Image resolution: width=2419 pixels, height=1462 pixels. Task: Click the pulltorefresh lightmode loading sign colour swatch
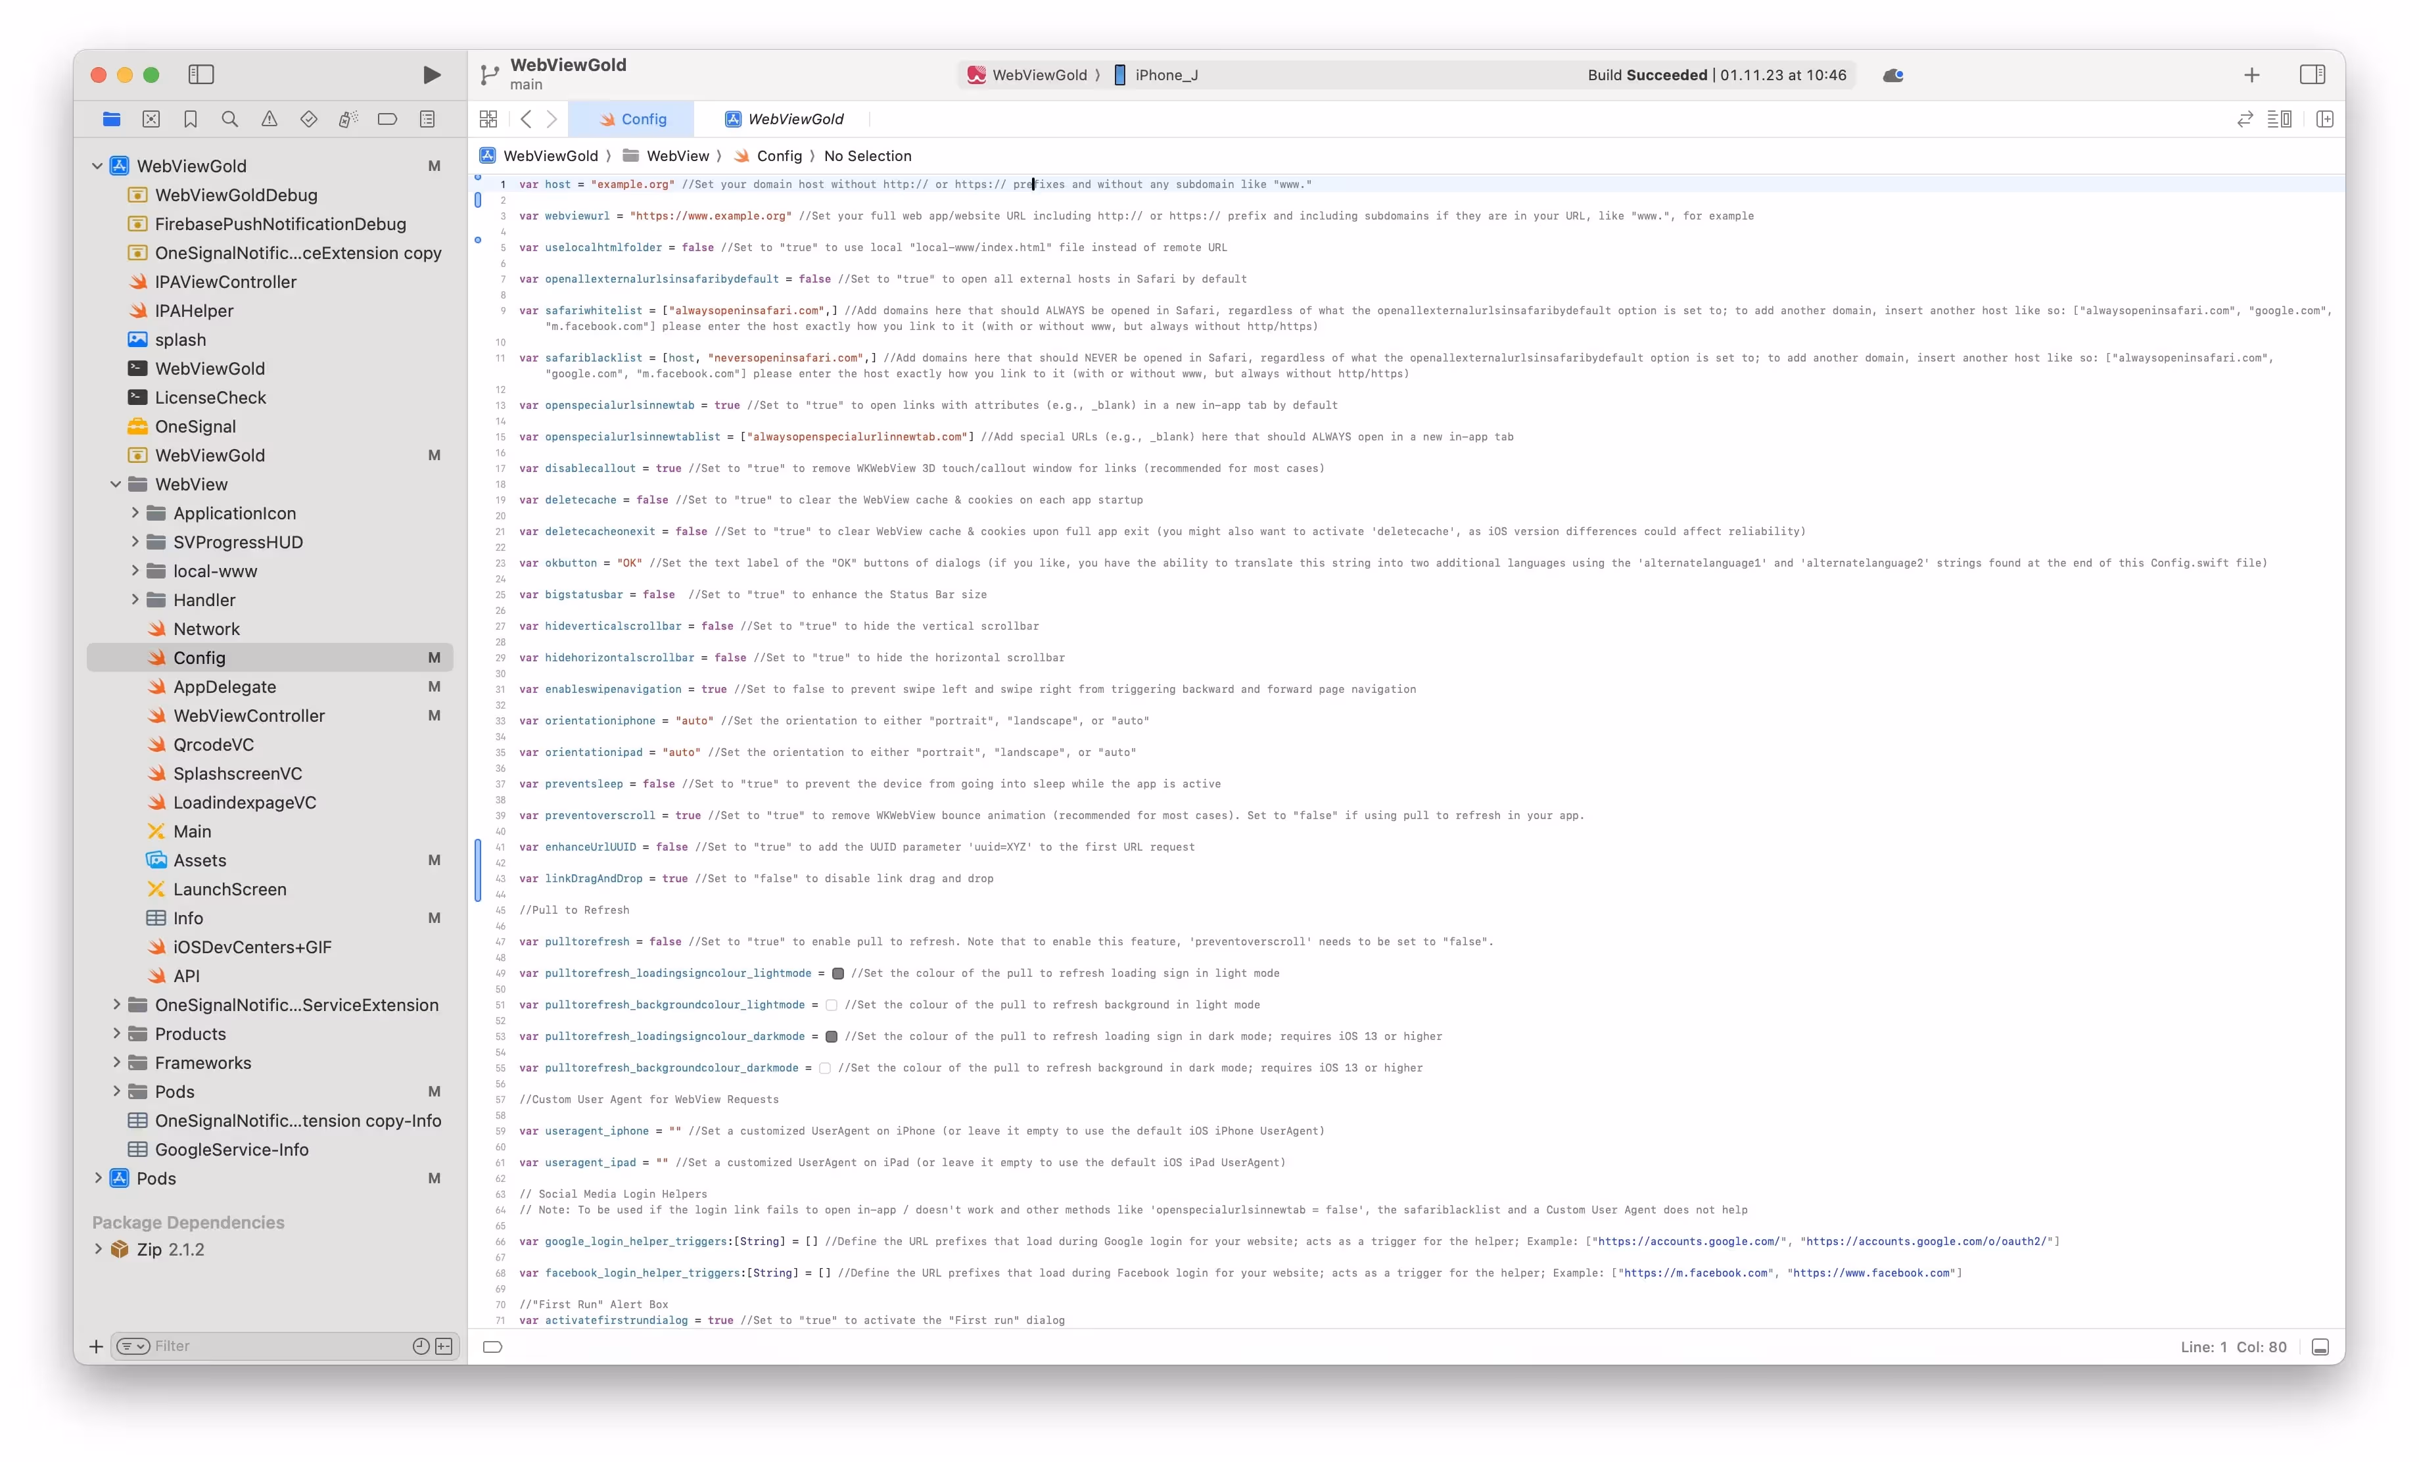(837, 973)
